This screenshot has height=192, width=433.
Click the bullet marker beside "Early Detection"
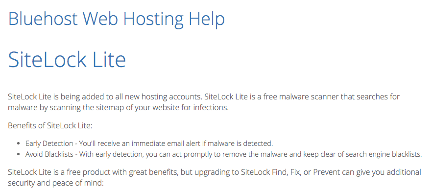(19, 144)
